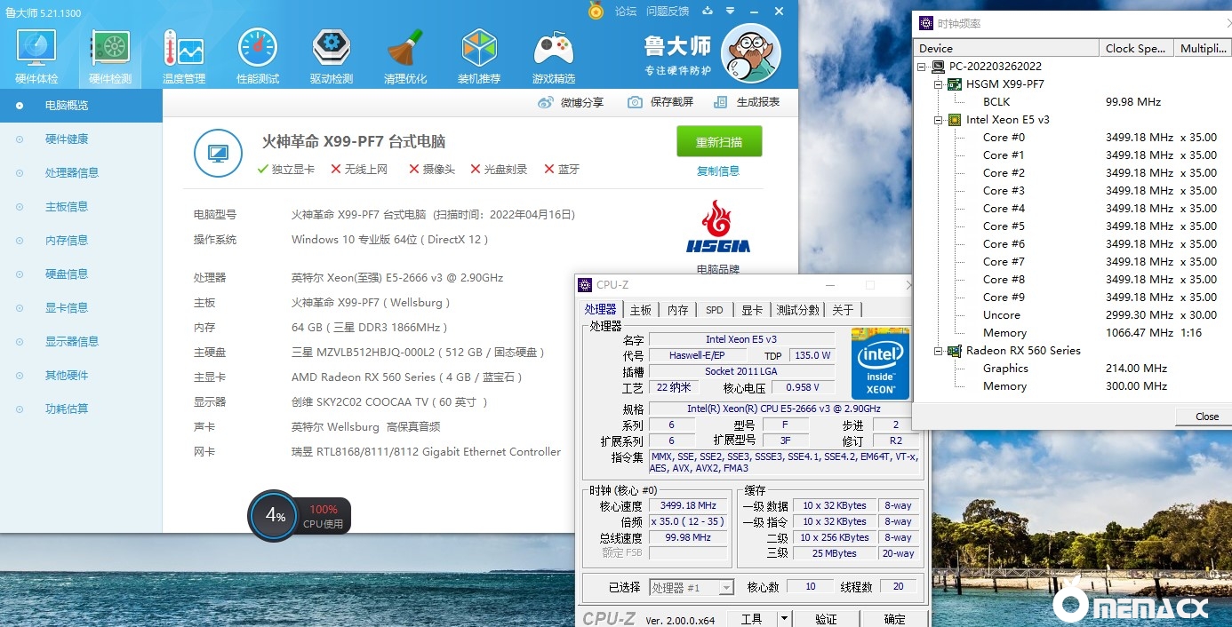Click 保存截屏 save screenshot camera icon

[635, 102]
